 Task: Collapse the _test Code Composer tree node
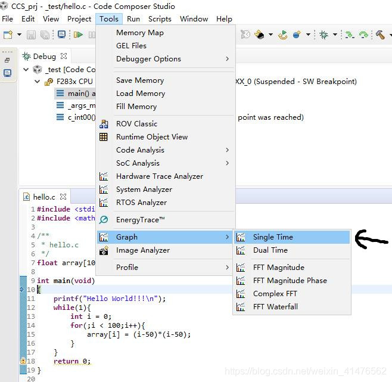click(x=26, y=69)
